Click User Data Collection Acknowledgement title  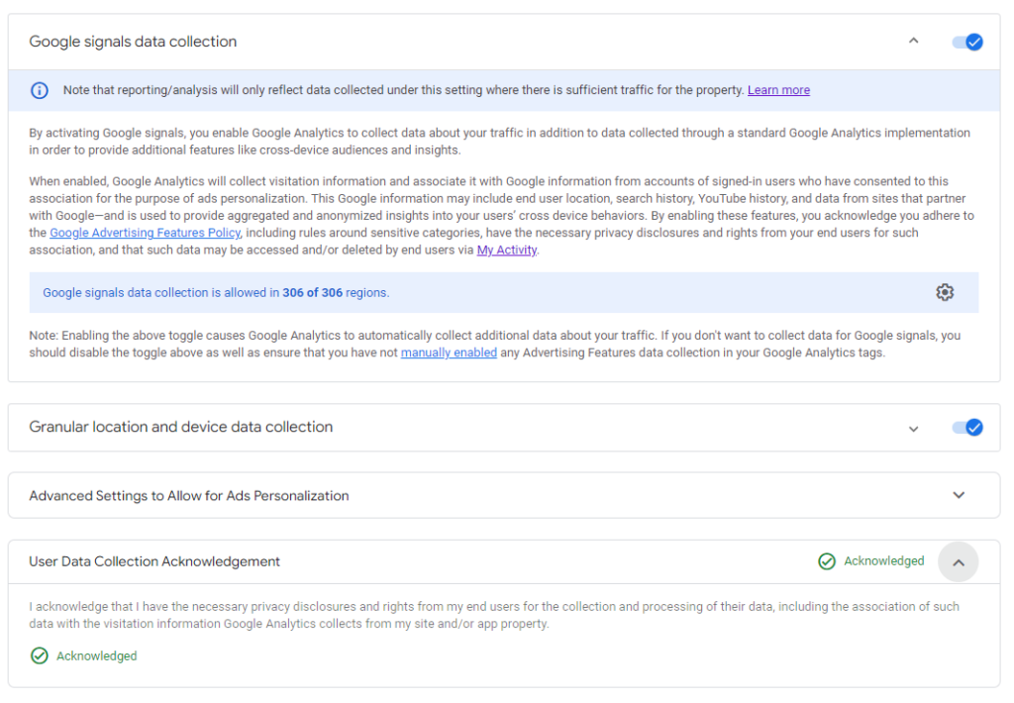[154, 561]
